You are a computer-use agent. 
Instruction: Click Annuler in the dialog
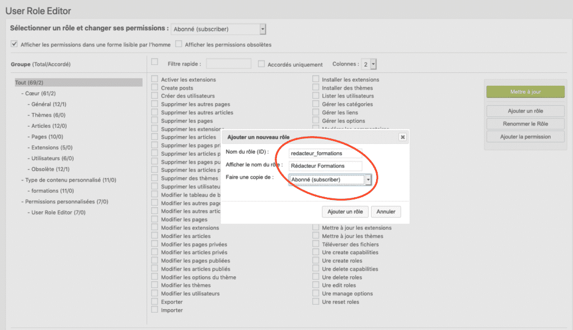[386, 212]
